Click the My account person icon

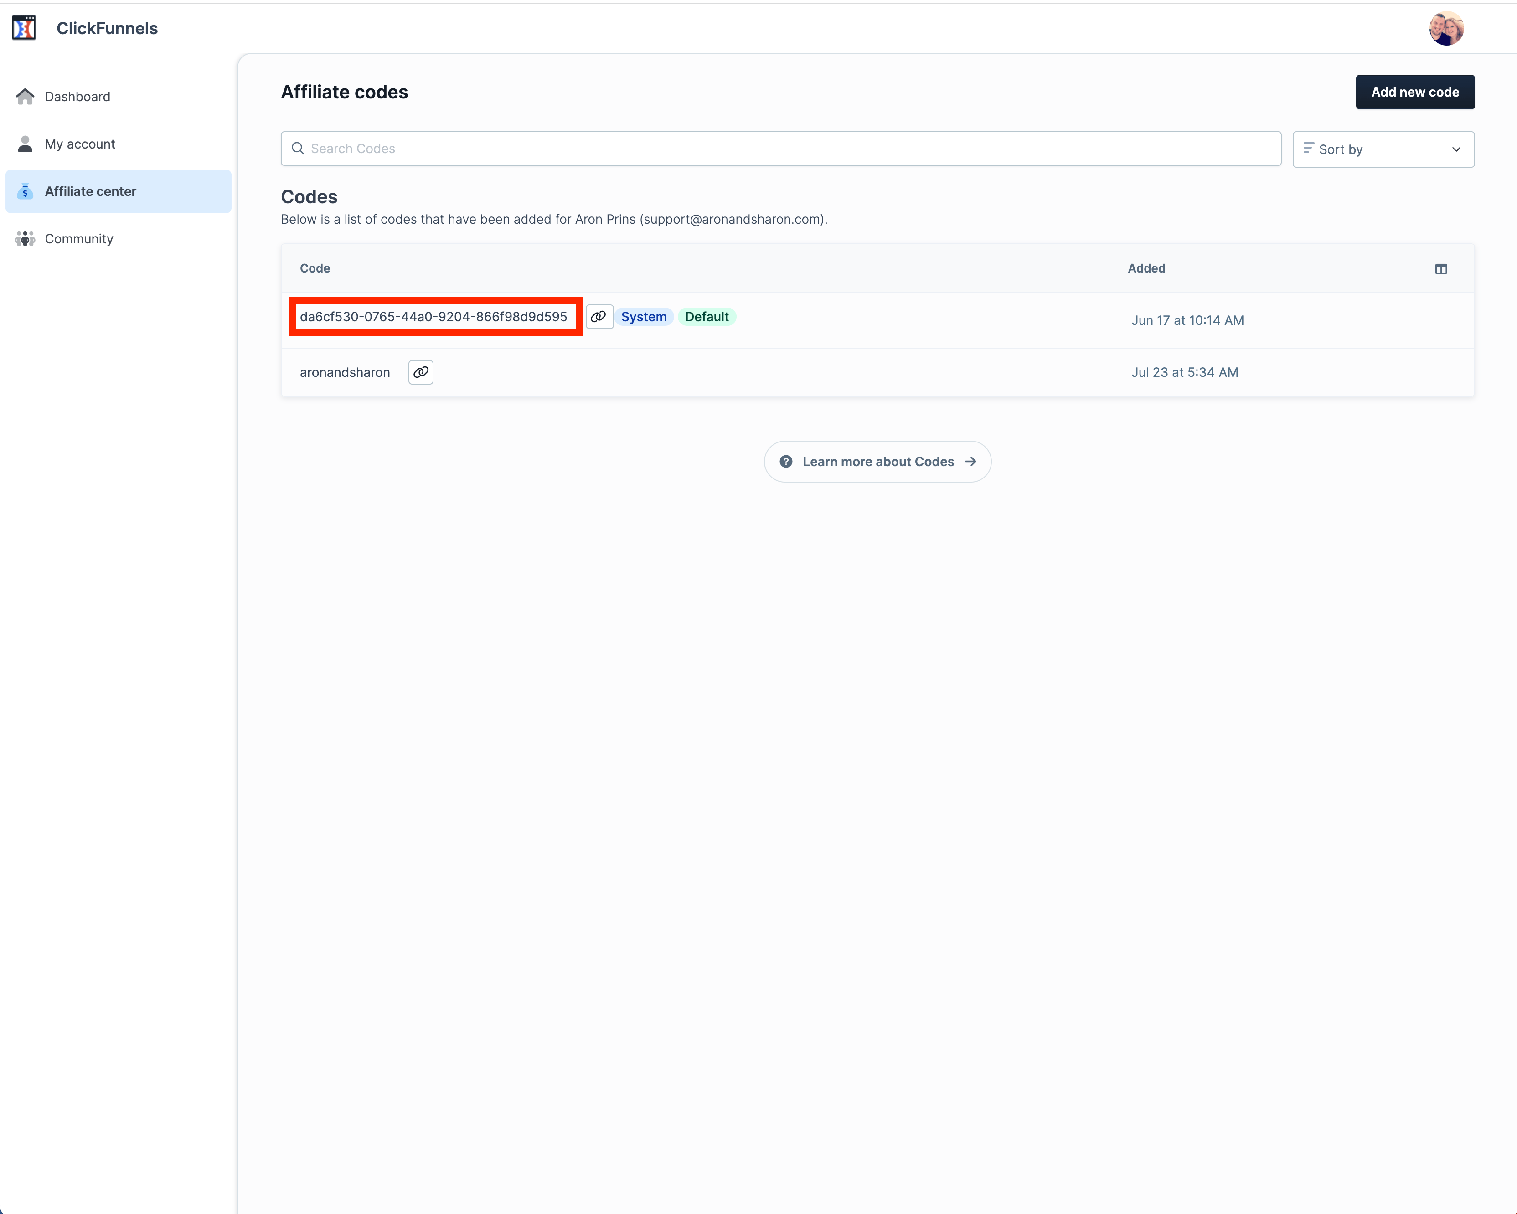pyautogui.click(x=26, y=144)
